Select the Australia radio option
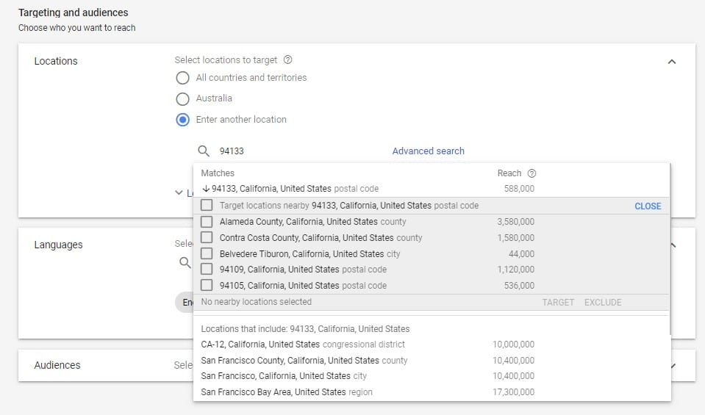Image resolution: width=705 pixels, height=415 pixels. (182, 99)
